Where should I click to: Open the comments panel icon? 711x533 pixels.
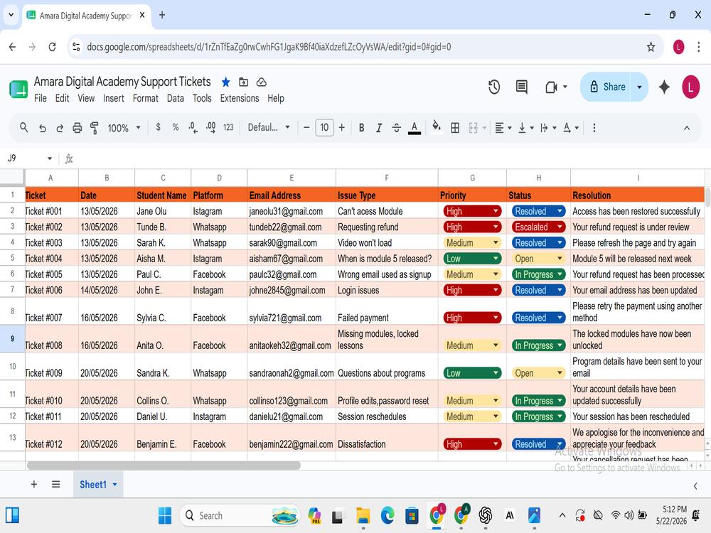point(521,87)
